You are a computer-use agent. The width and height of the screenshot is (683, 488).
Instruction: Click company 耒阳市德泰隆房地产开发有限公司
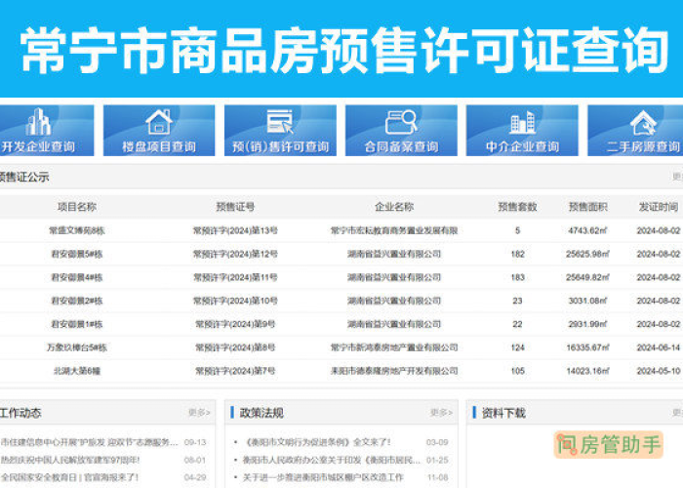point(393,371)
